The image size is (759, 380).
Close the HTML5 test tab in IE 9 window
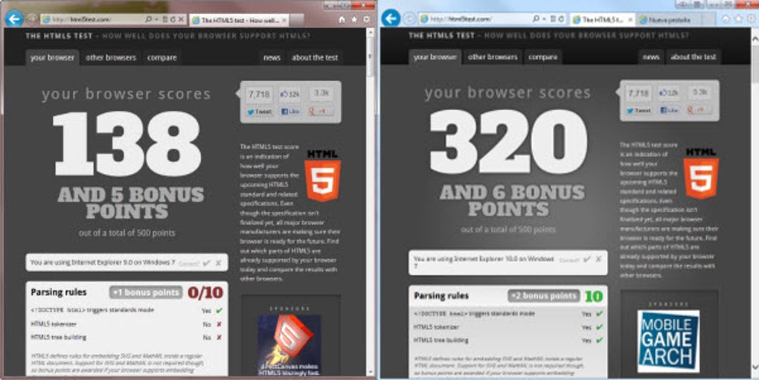click(x=284, y=20)
